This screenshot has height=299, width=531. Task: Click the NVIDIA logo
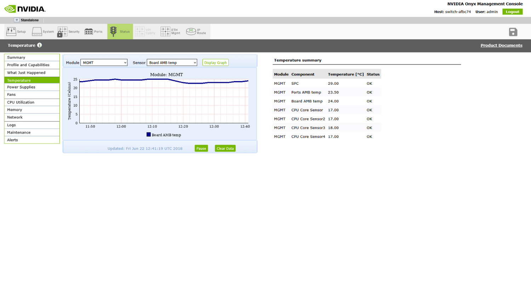coord(25,9)
